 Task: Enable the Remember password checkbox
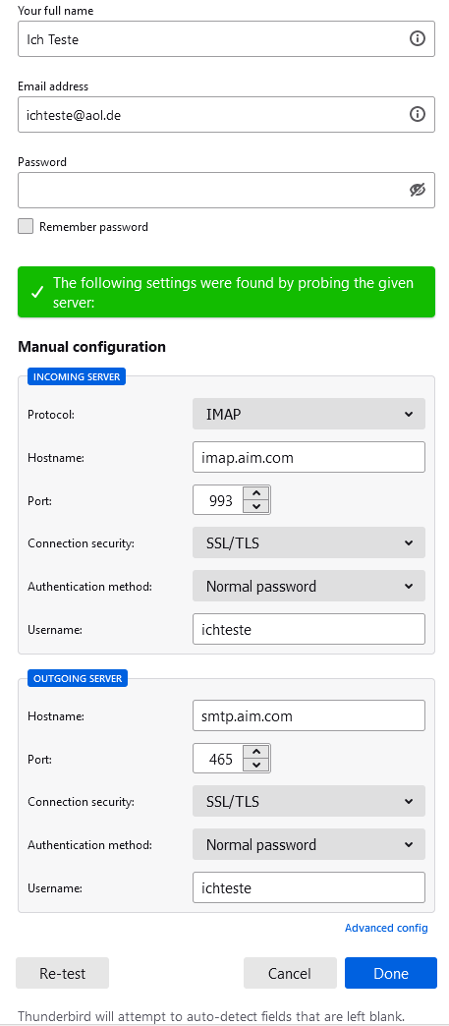point(26,226)
